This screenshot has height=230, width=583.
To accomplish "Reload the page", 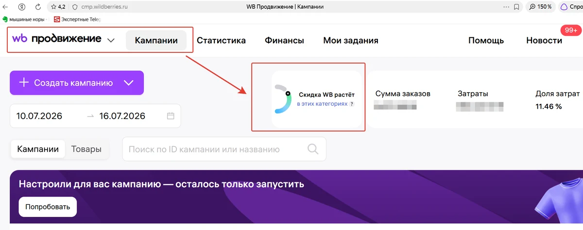I will pyautogui.click(x=38, y=7).
